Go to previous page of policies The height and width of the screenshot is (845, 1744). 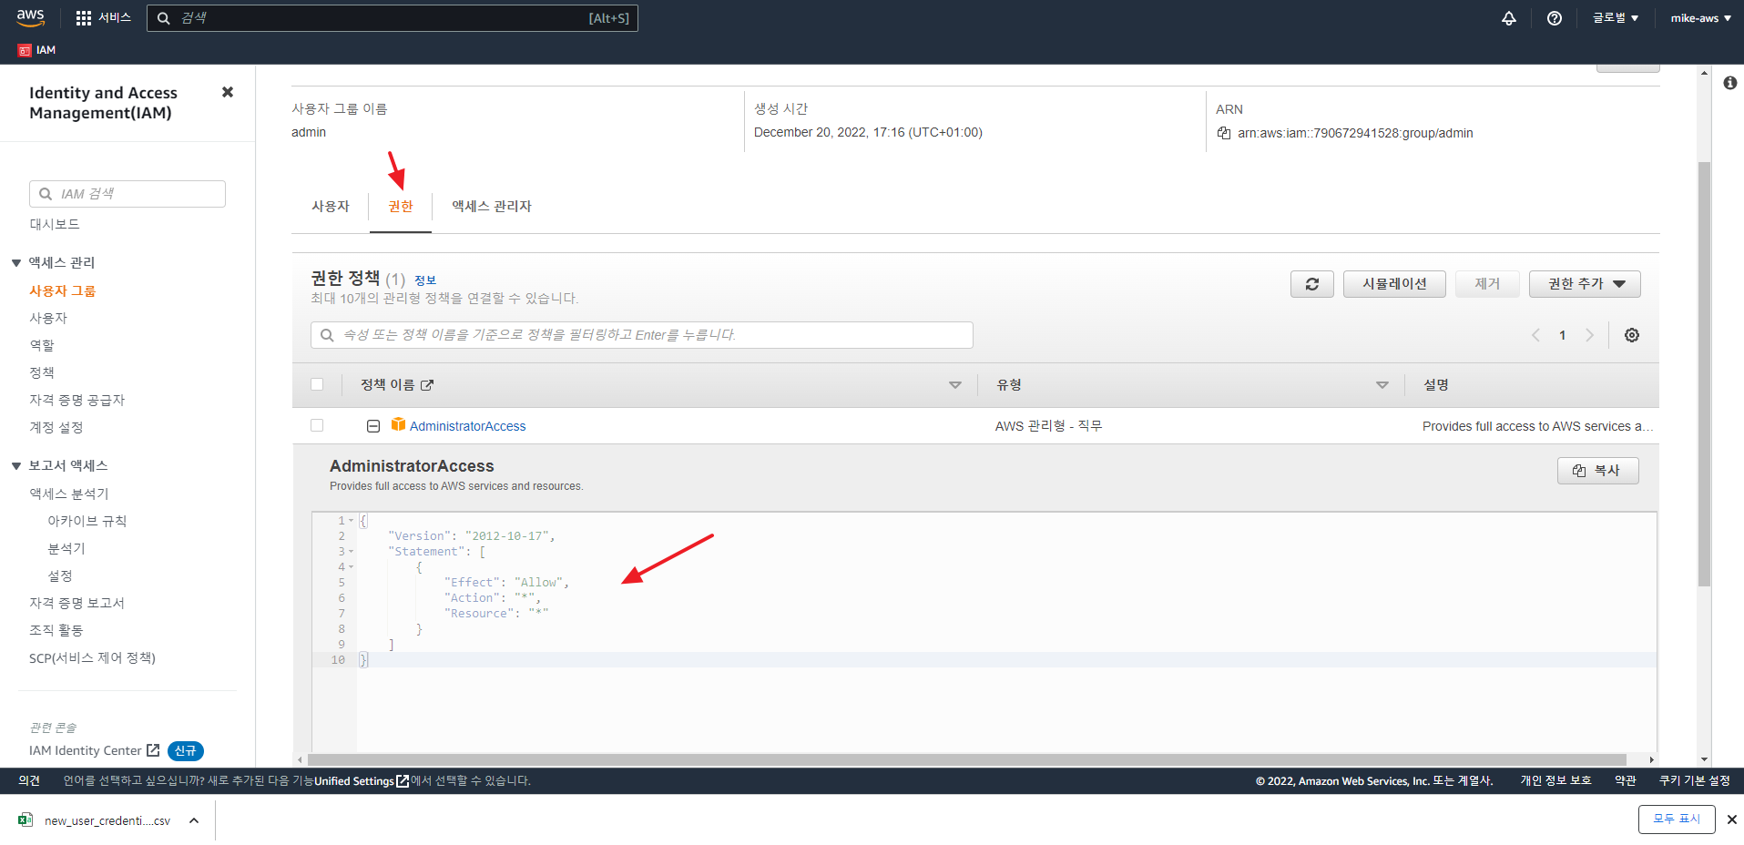pyautogui.click(x=1535, y=335)
